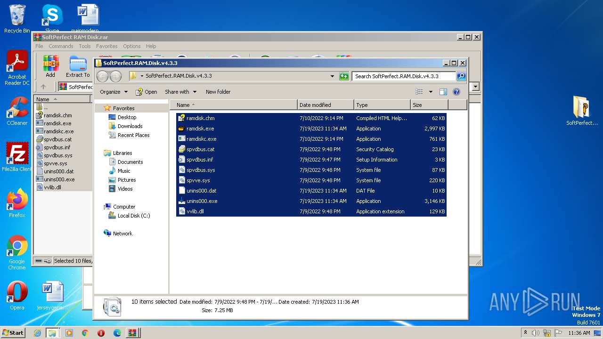Open the WinRAR path dropdown arrow
Screen dimensions: 603x339
click(475, 87)
